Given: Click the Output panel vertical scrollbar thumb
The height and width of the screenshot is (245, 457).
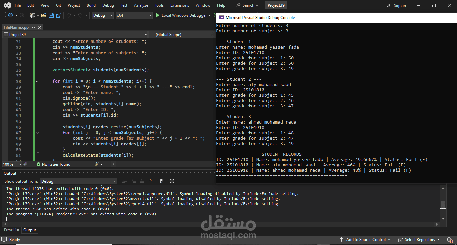Looking at the screenshot, I should [443, 205].
